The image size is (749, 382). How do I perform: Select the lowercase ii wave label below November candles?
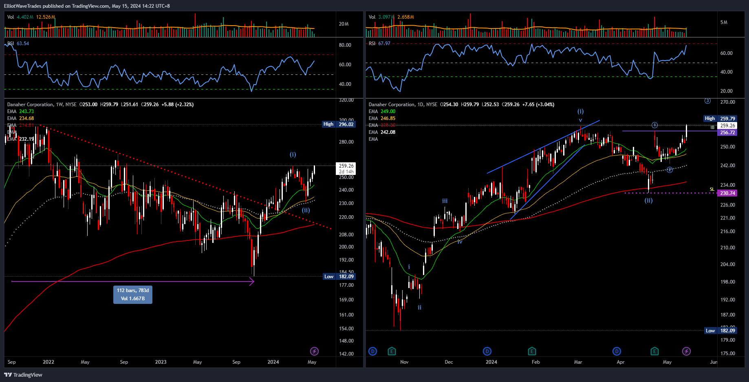coord(419,308)
